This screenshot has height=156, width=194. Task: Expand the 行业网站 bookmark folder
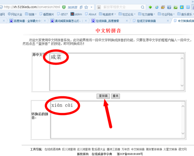click(x=166, y=14)
